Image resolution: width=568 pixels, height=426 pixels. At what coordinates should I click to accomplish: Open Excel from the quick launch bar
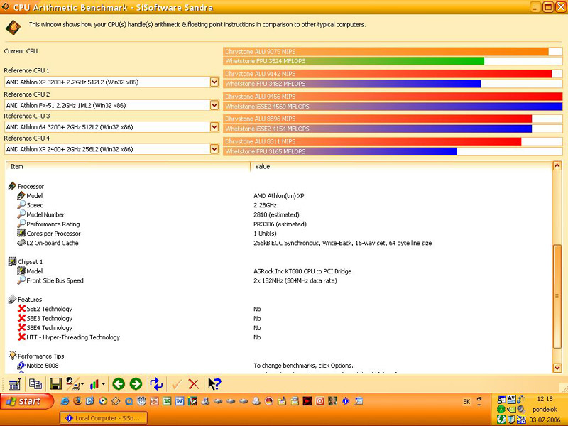pyautogui.click(x=167, y=401)
